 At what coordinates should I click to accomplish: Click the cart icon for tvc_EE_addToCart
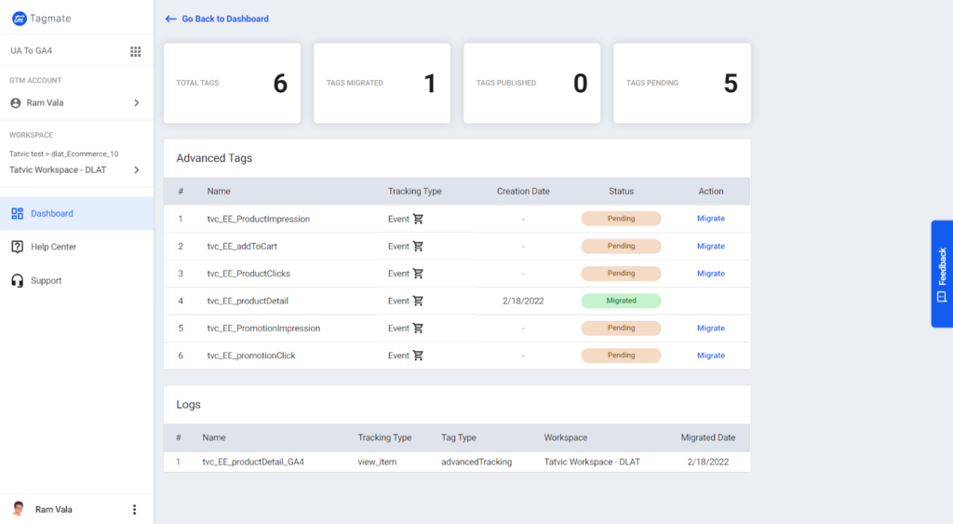tap(418, 247)
